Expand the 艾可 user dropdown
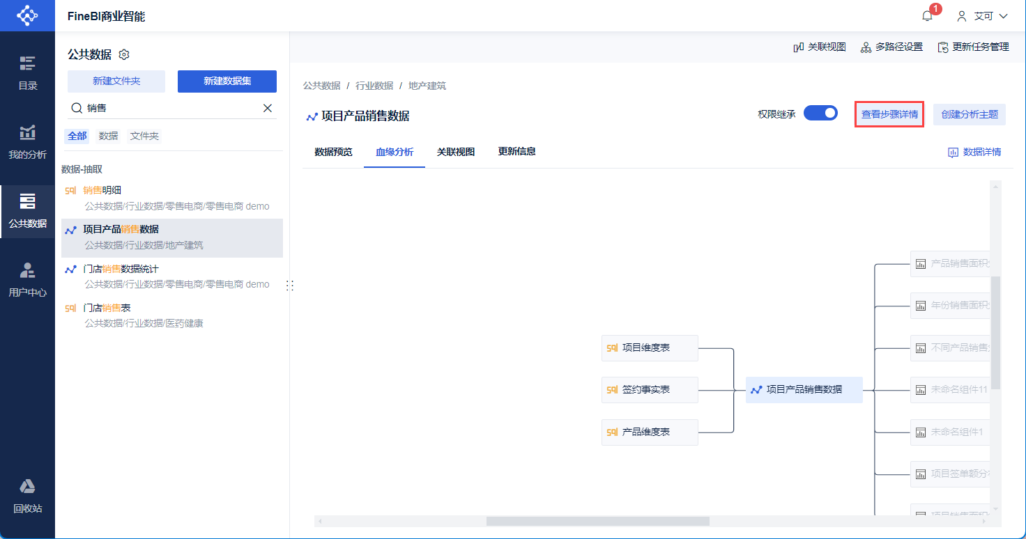The height and width of the screenshot is (539, 1026). pos(983,16)
